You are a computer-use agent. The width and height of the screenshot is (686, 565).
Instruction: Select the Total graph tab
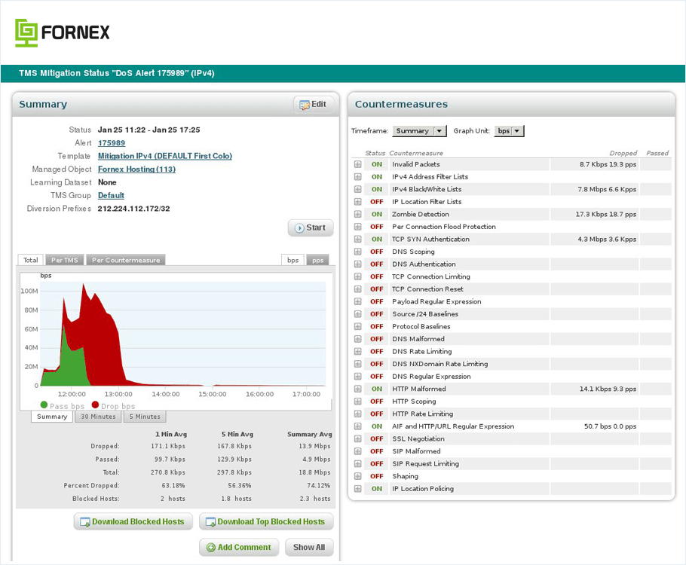(31, 260)
